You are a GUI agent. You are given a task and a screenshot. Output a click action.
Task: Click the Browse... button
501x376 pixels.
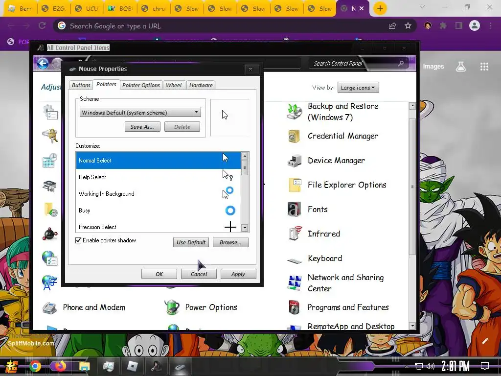click(230, 242)
